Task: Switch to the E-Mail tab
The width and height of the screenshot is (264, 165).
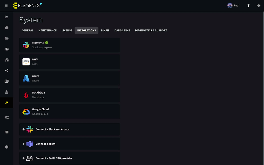Action: click(105, 30)
